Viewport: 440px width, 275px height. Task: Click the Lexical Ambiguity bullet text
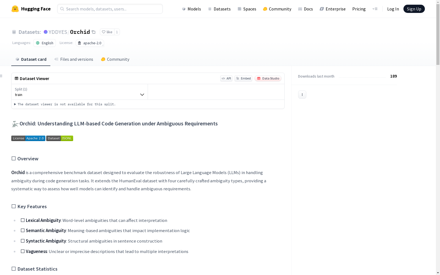point(94,220)
